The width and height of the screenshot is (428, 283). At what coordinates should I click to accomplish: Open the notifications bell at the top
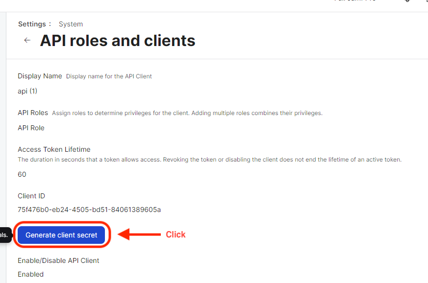(406, 2)
